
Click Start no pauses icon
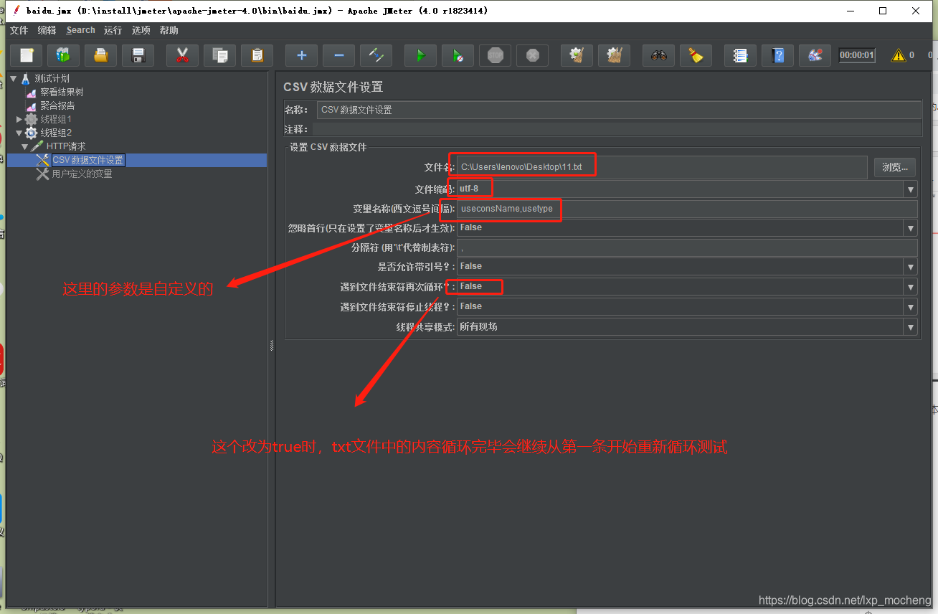pos(458,55)
